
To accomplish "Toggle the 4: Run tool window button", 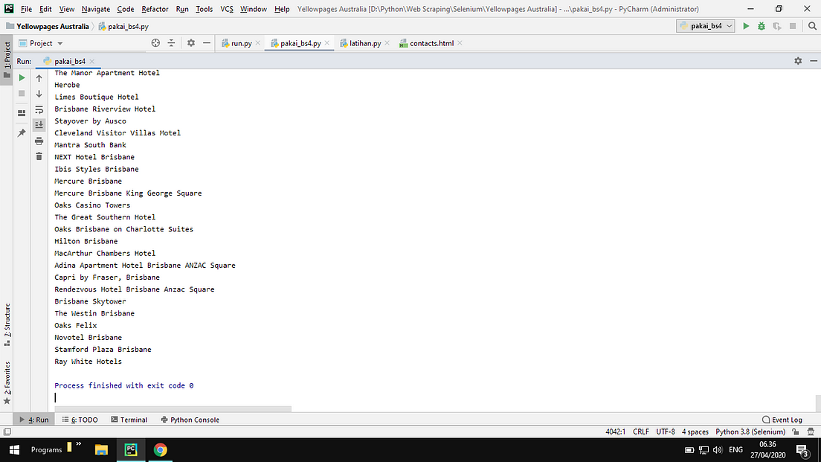I will pyautogui.click(x=34, y=420).
